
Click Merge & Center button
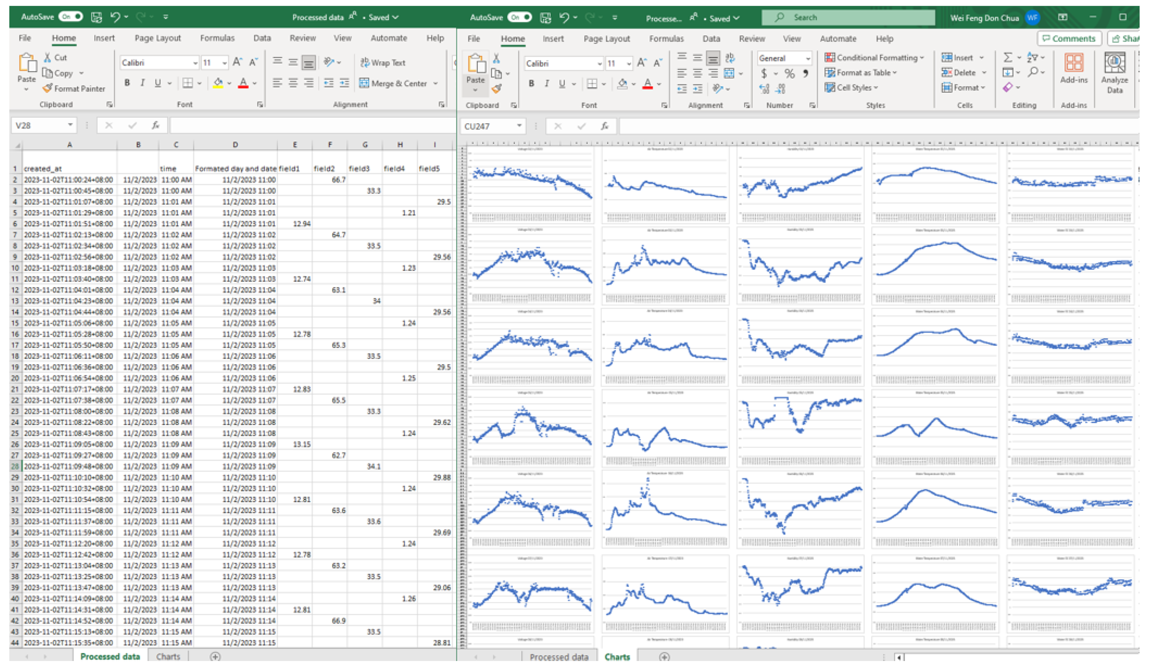393,83
